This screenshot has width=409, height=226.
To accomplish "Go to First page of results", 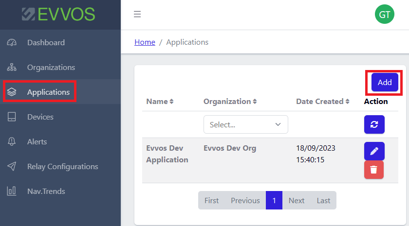I will [211, 200].
